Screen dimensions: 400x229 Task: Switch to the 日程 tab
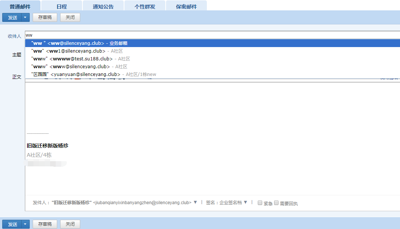62,6
